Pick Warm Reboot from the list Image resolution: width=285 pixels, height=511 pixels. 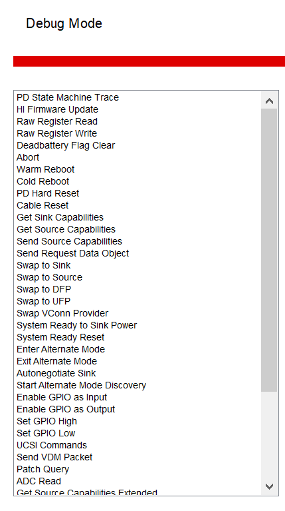click(x=45, y=169)
